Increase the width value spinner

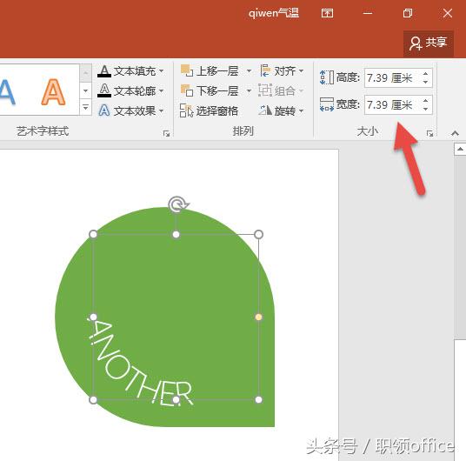(x=426, y=101)
